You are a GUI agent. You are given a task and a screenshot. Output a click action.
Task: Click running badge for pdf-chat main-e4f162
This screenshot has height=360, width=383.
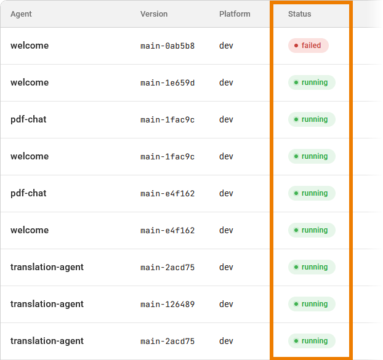point(312,193)
